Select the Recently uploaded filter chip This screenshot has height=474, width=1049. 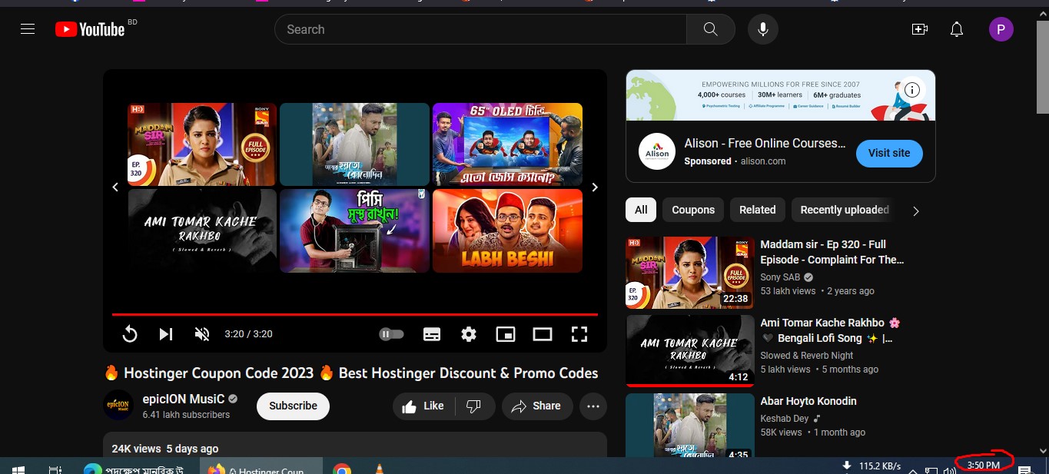point(845,210)
